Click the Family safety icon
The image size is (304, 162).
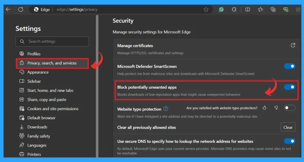coord(22,136)
